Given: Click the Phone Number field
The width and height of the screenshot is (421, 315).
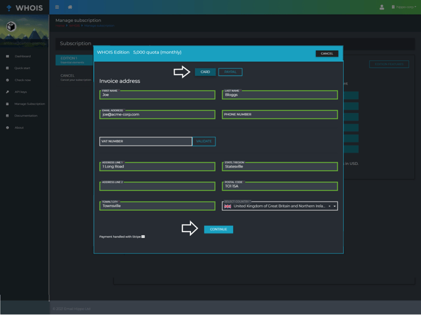Looking at the screenshot, I should 280,114.
